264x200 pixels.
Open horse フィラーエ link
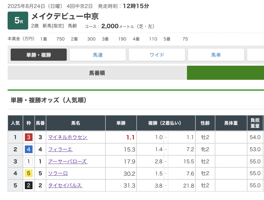click(60, 150)
